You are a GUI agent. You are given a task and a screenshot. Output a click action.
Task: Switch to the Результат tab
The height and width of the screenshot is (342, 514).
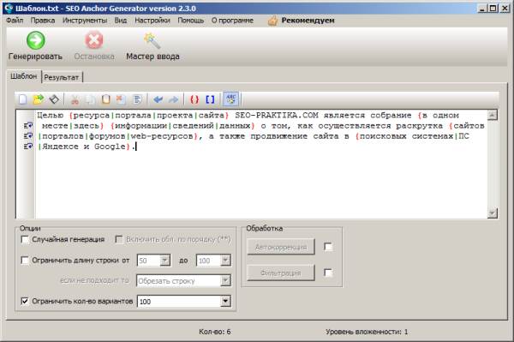pos(62,77)
